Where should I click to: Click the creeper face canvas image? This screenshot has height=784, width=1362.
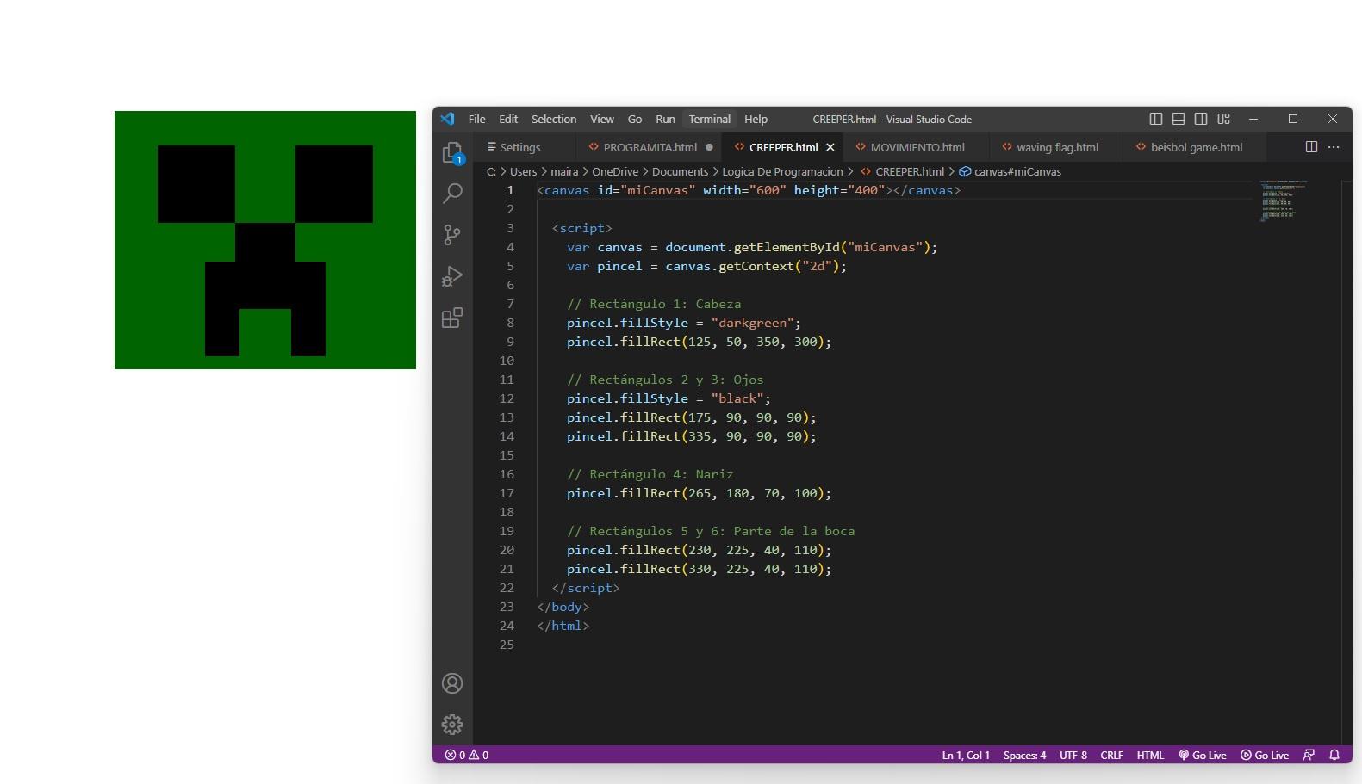tap(265, 240)
